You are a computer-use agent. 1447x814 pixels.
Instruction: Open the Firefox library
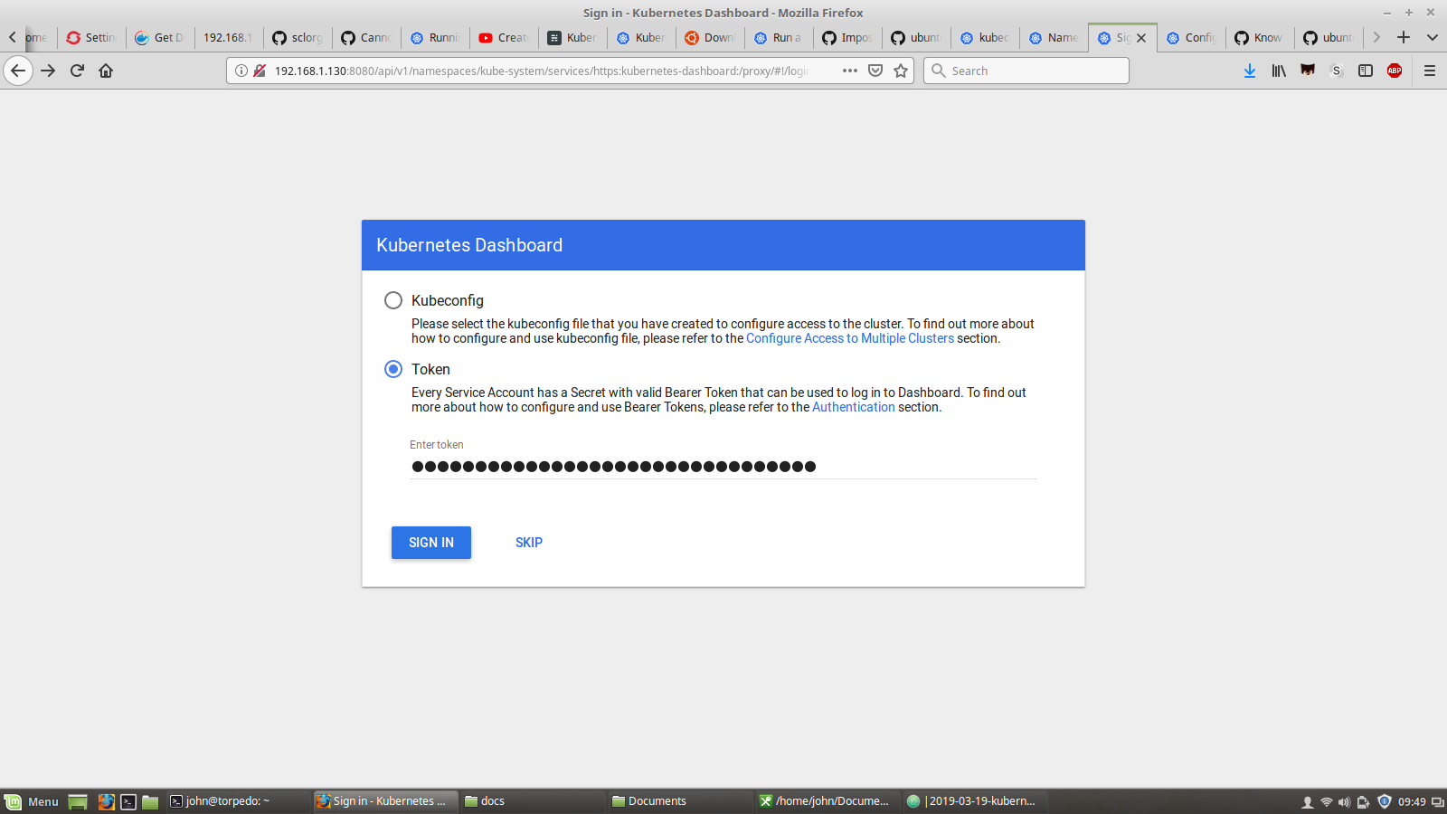[1279, 71]
